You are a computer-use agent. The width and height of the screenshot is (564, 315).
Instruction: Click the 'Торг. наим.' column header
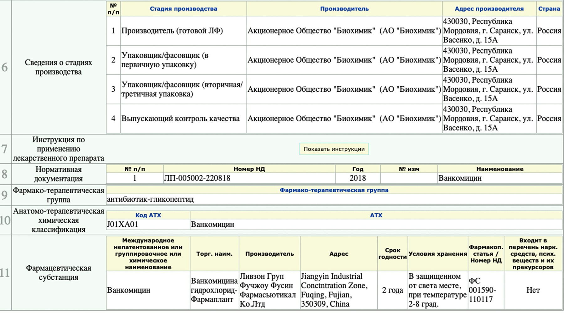tap(214, 254)
